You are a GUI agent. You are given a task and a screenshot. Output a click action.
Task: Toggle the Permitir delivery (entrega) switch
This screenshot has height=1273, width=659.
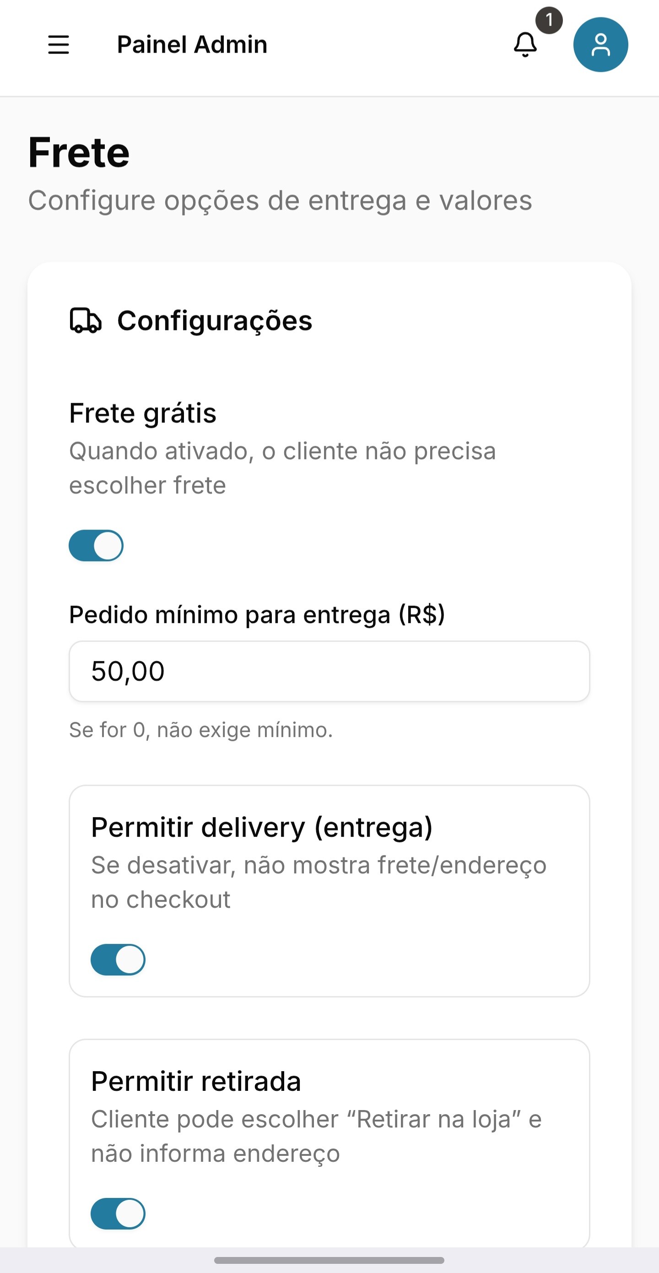[x=118, y=960]
